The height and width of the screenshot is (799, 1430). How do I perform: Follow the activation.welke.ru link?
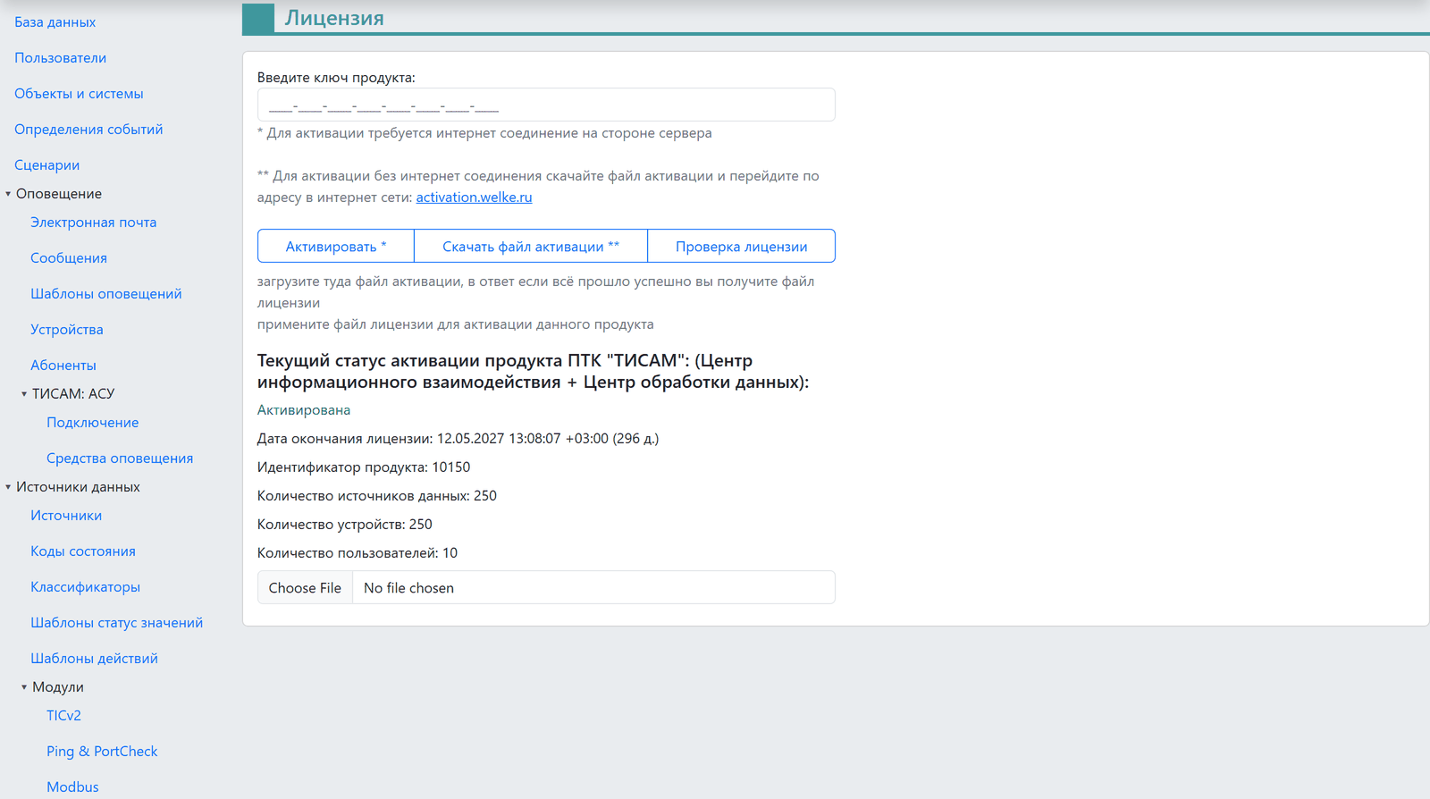pos(474,198)
